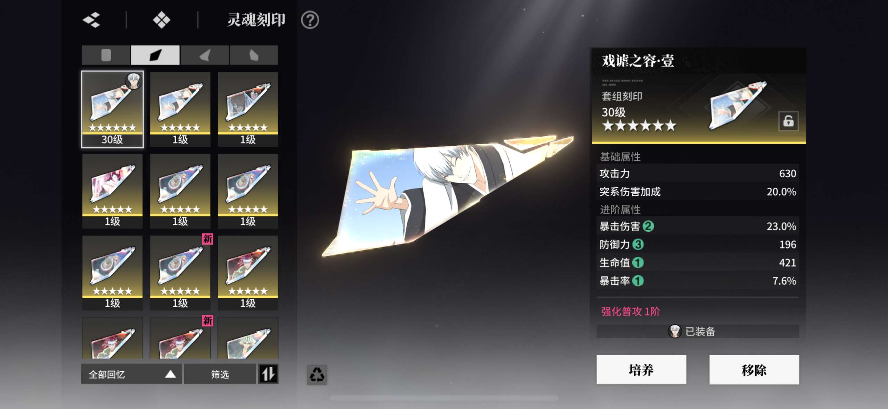Expand the 全部回忆 dropdown

point(131,374)
